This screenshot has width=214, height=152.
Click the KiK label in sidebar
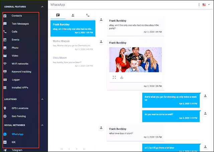[x=14, y=142]
